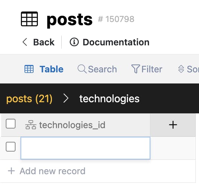
Task: Toggle the select-all checkbox in header row
Action: click(x=11, y=124)
